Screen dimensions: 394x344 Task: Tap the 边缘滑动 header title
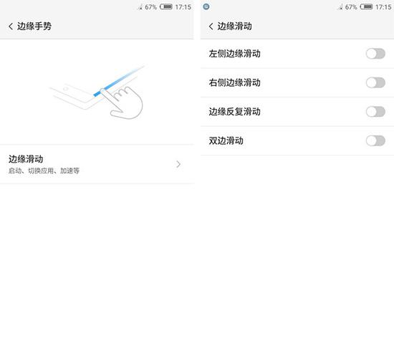pyautogui.click(x=234, y=26)
